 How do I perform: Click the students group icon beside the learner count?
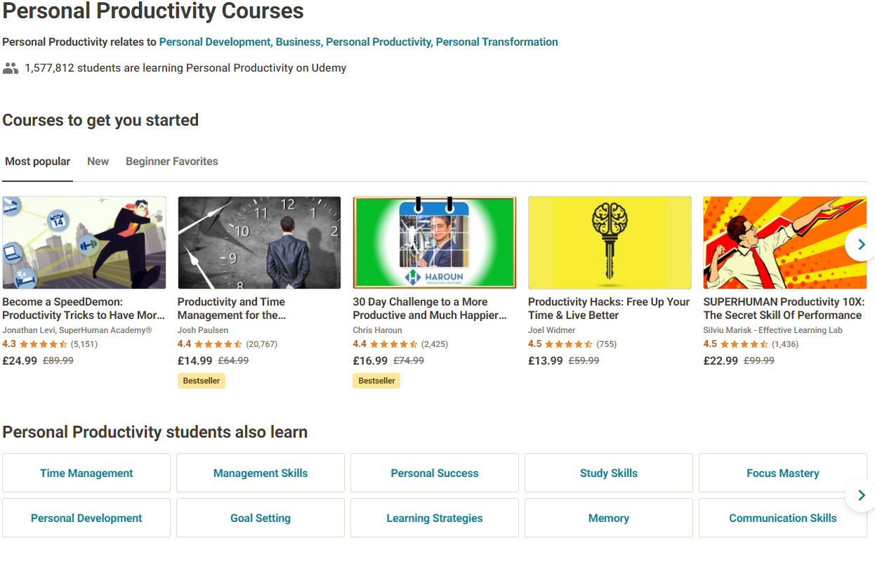click(x=11, y=68)
